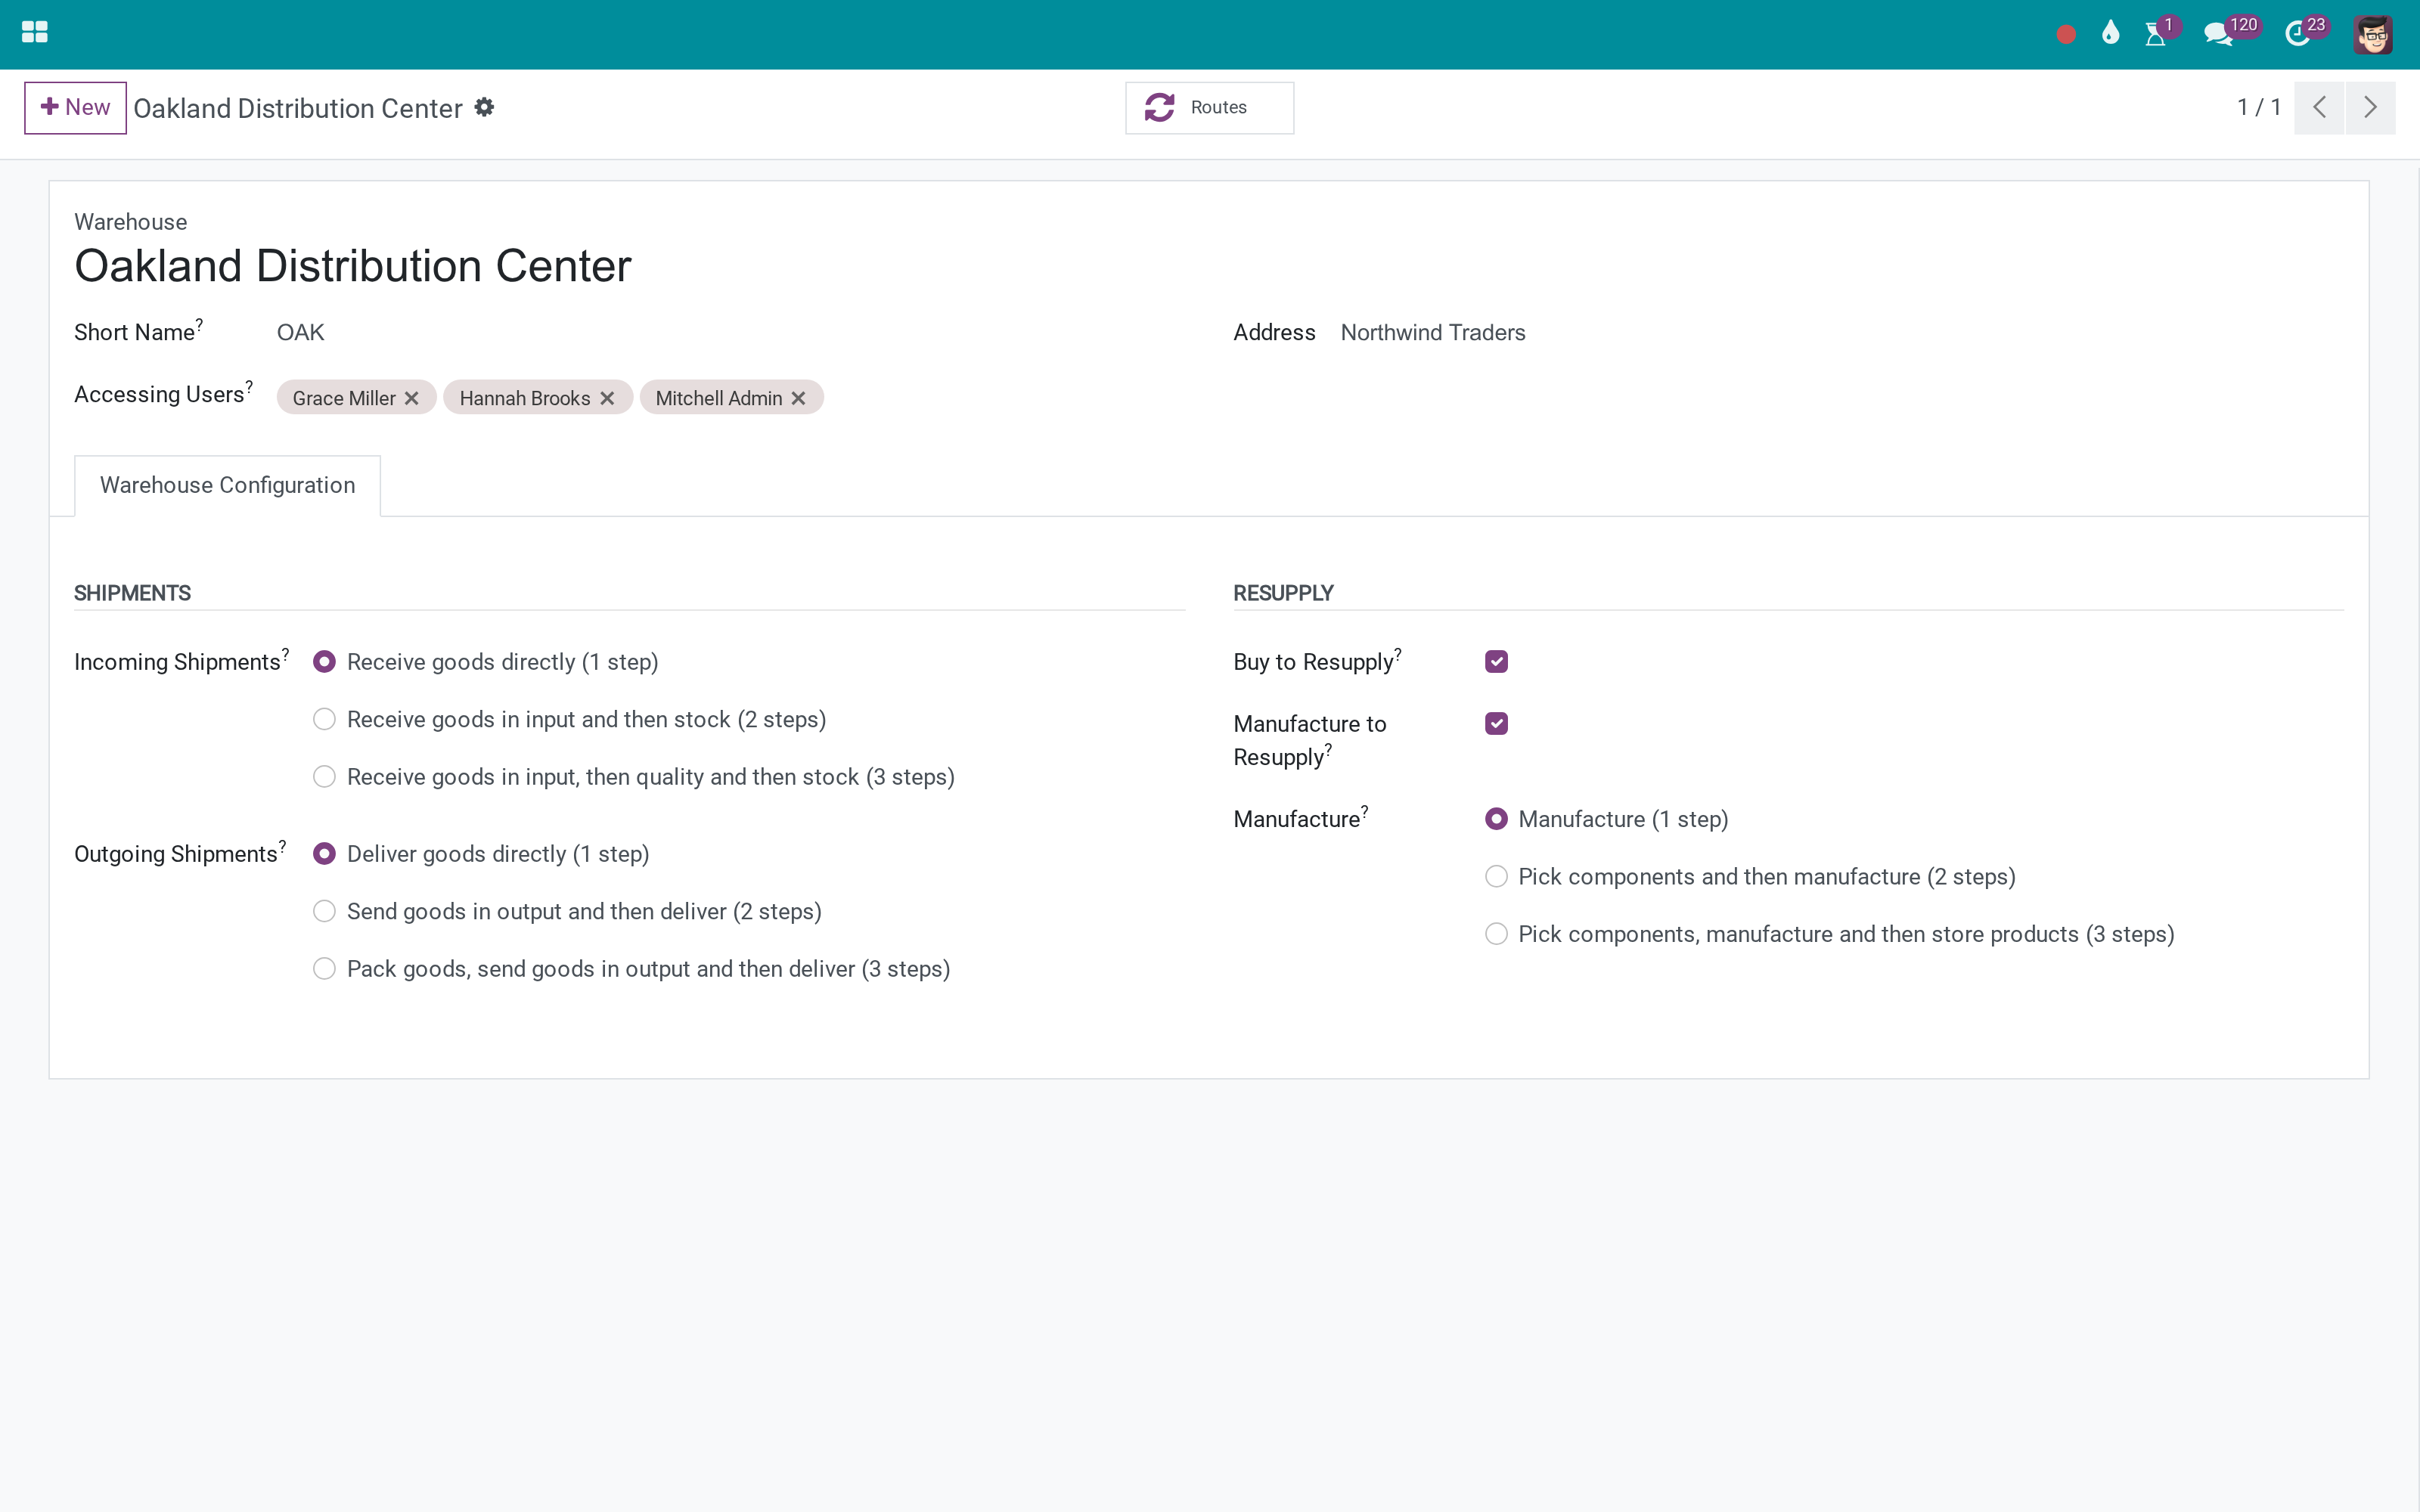This screenshot has width=2420, height=1512.
Task: Open the water drop debug icon
Action: coord(2110,34)
